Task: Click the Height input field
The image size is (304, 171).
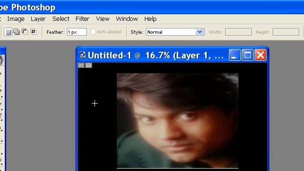Action: click(286, 32)
